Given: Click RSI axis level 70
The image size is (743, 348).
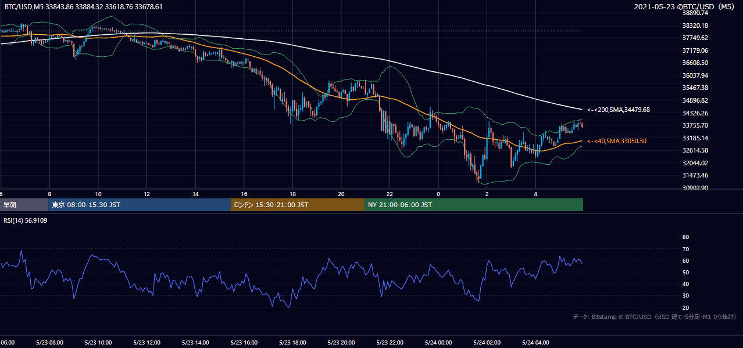Looking at the screenshot, I should [x=685, y=249].
